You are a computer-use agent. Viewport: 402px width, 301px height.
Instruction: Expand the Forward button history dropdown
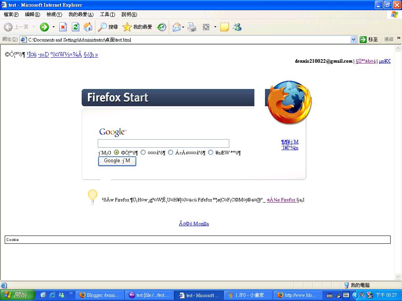point(53,27)
